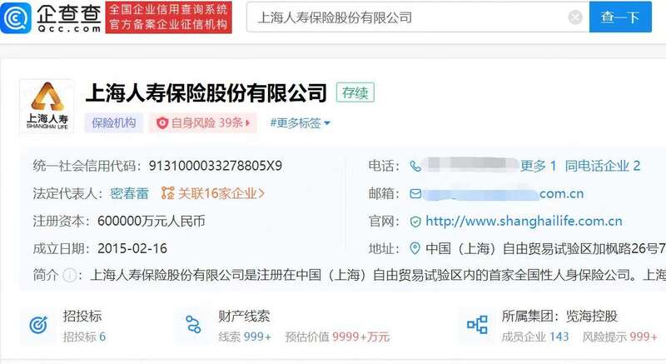This screenshot has height=364, width=666.
Task: Click the phone icon beside 电话
Action: coord(415,166)
